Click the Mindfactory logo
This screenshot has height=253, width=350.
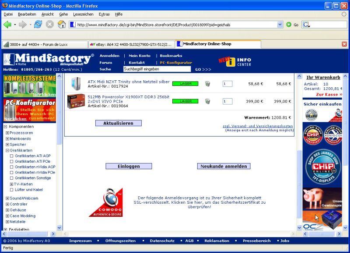49,59
